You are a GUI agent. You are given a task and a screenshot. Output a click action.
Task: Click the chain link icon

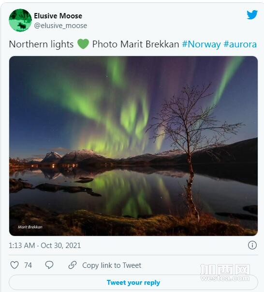[x=73, y=265]
